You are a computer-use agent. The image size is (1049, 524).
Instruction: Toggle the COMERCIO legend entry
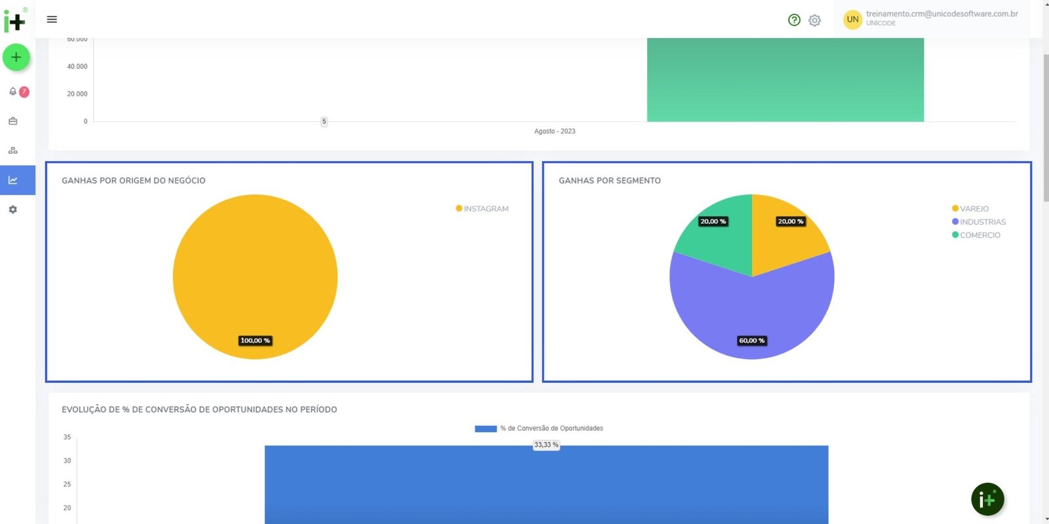pos(976,235)
